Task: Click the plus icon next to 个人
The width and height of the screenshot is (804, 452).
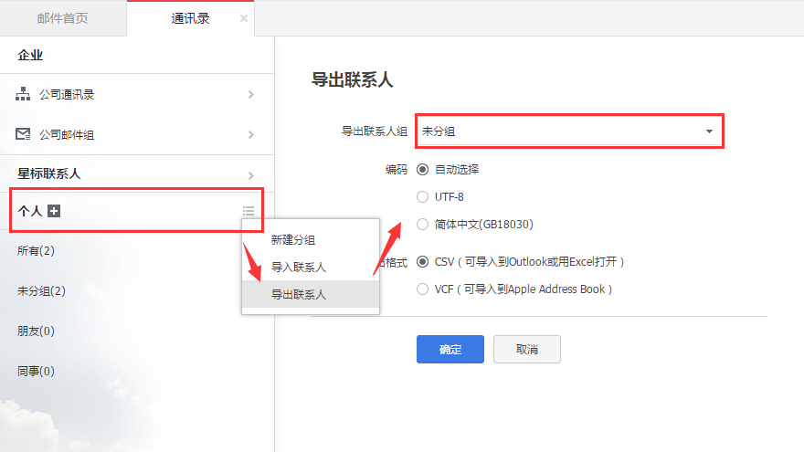Action: pyautogui.click(x=54, y=212)
